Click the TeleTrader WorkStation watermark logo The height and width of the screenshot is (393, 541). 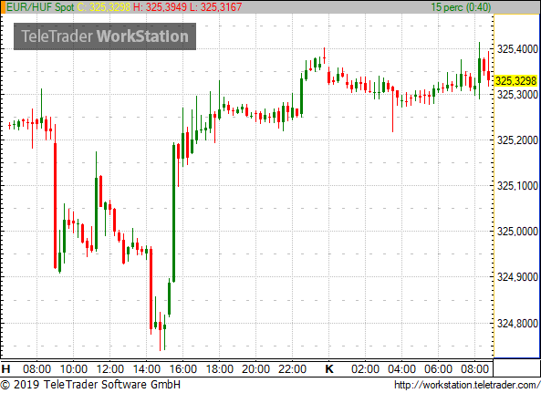105,36
